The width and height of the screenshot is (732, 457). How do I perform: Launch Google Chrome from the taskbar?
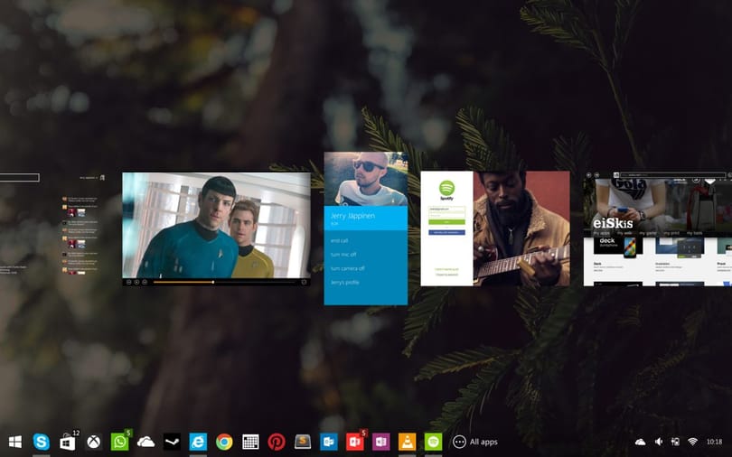coord(224,442)
